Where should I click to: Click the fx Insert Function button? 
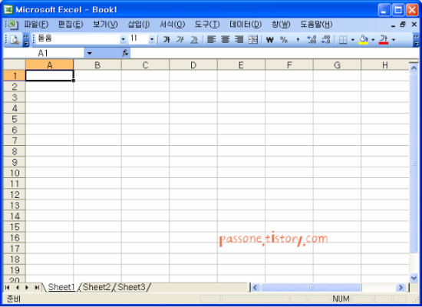tap(125, 53)
